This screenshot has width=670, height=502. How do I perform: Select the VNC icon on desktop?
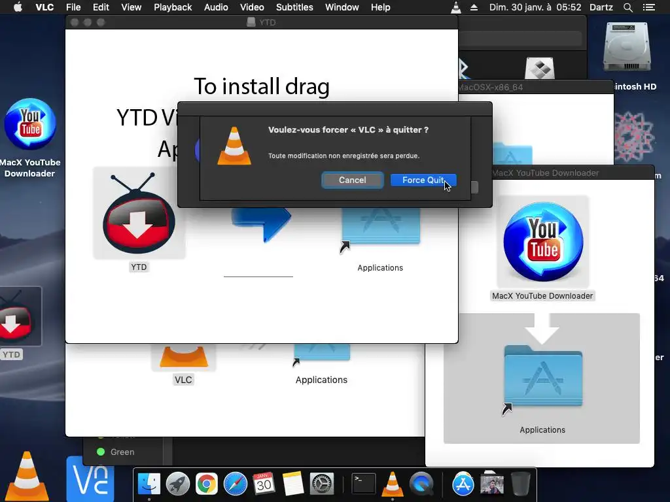click(90, 479)
